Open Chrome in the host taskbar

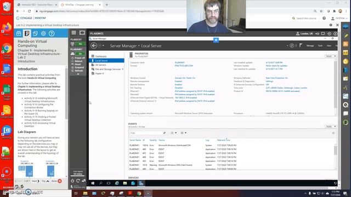click(139, 193)
